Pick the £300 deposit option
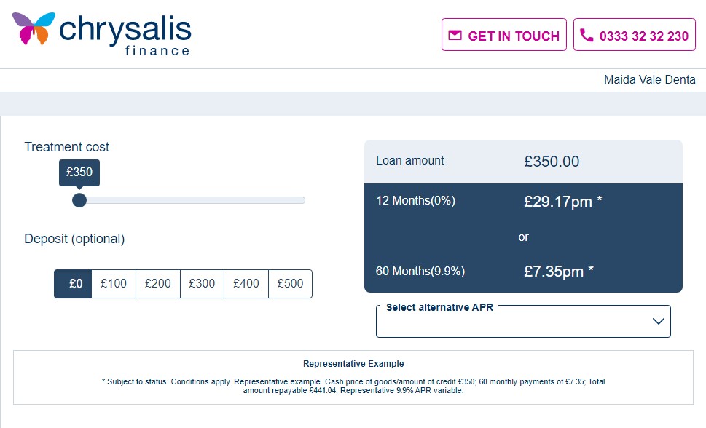Image resolution: width=706 pixels, height=428 pixels. (x=202, y=284)
